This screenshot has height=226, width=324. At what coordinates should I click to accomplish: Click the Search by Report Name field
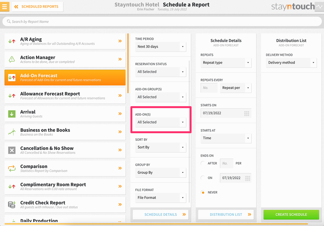pos(162,22)
